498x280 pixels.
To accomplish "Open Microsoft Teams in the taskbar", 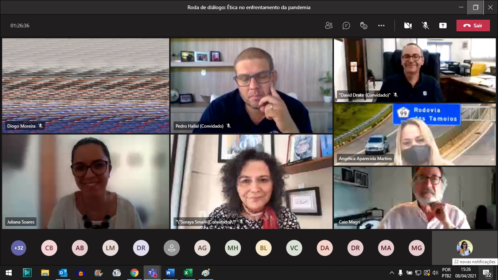I will [152, 273].
